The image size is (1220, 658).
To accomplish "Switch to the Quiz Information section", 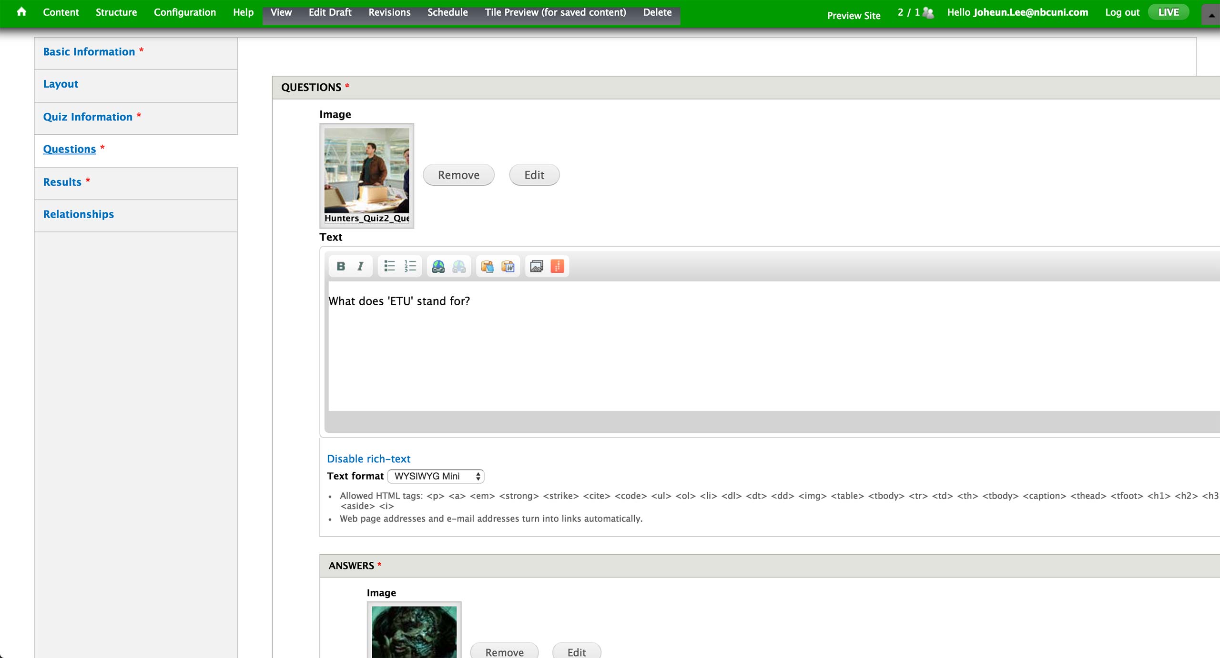I will click(x=88, y=117).
